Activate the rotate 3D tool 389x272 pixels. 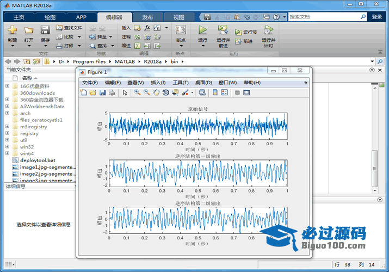point(165,92)
